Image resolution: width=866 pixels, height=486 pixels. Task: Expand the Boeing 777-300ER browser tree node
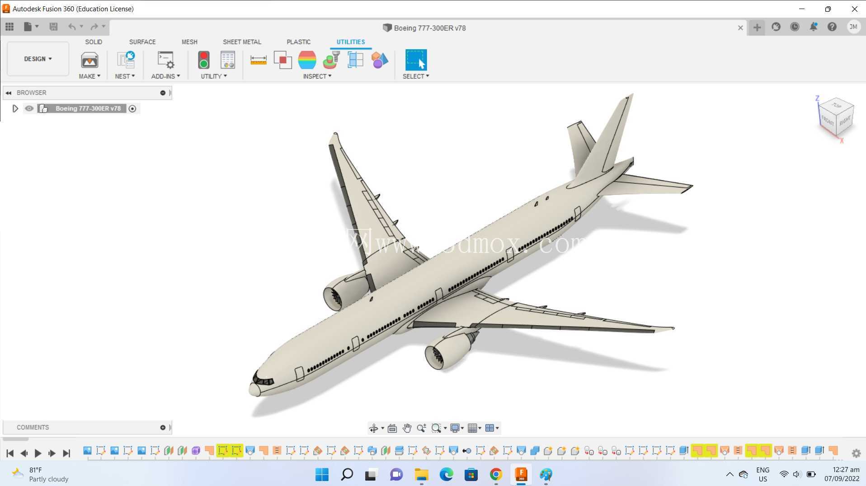pyautogui.click(x=15, y=108)
